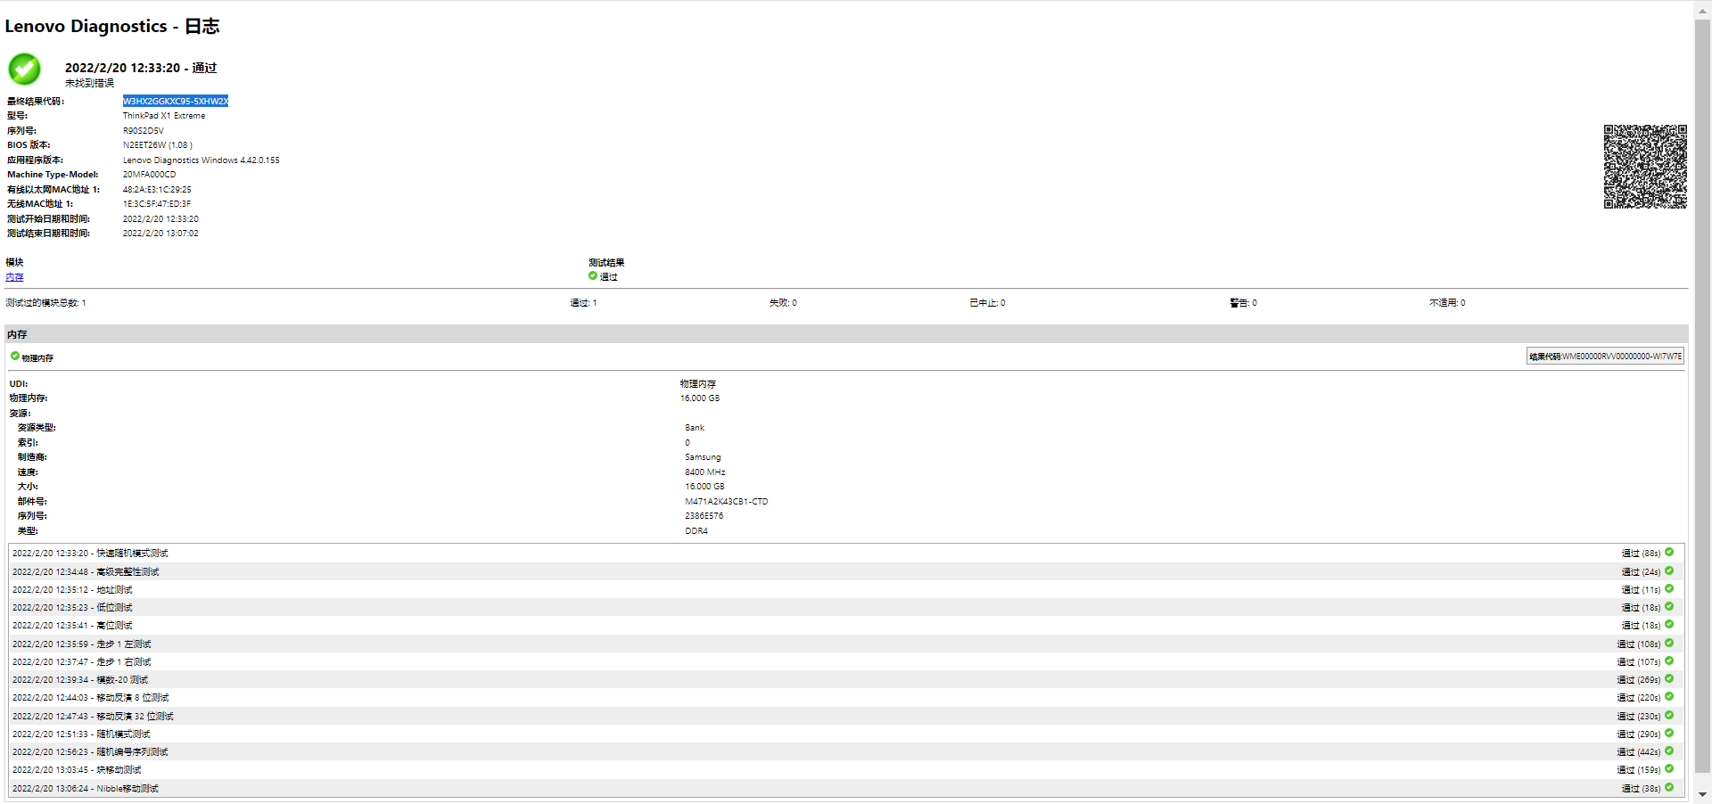
Task: Click the QR code image
Action: click(1645, 167)
